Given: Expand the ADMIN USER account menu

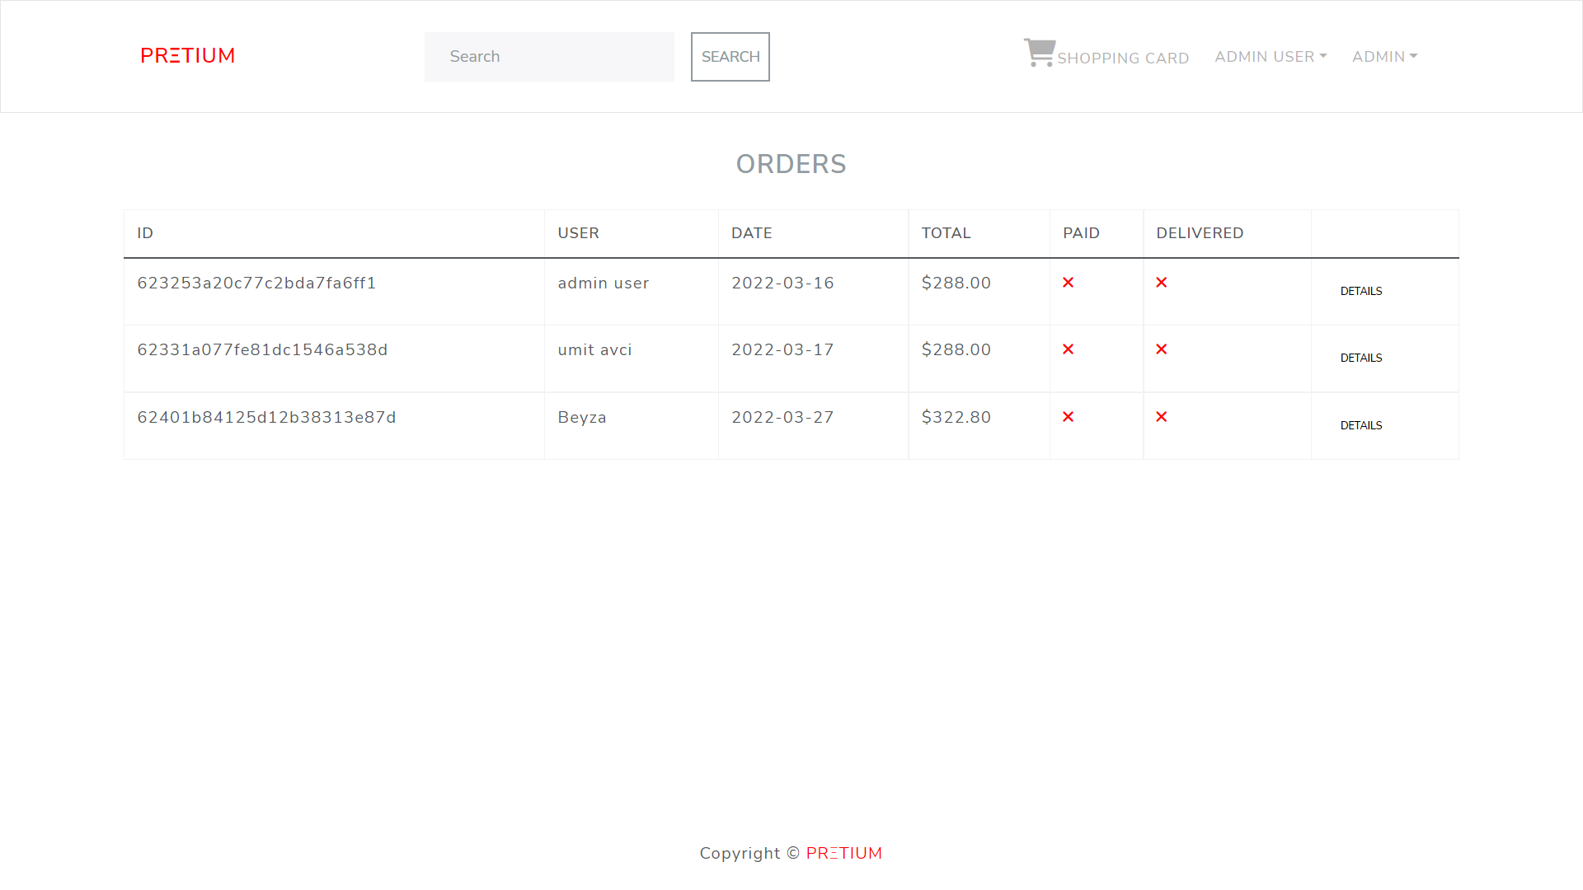Looking at the screenshot, I should [1270, 56].
